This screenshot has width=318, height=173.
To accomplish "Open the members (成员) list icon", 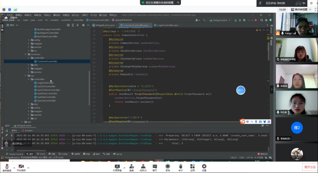I will [x=143, y=166].
